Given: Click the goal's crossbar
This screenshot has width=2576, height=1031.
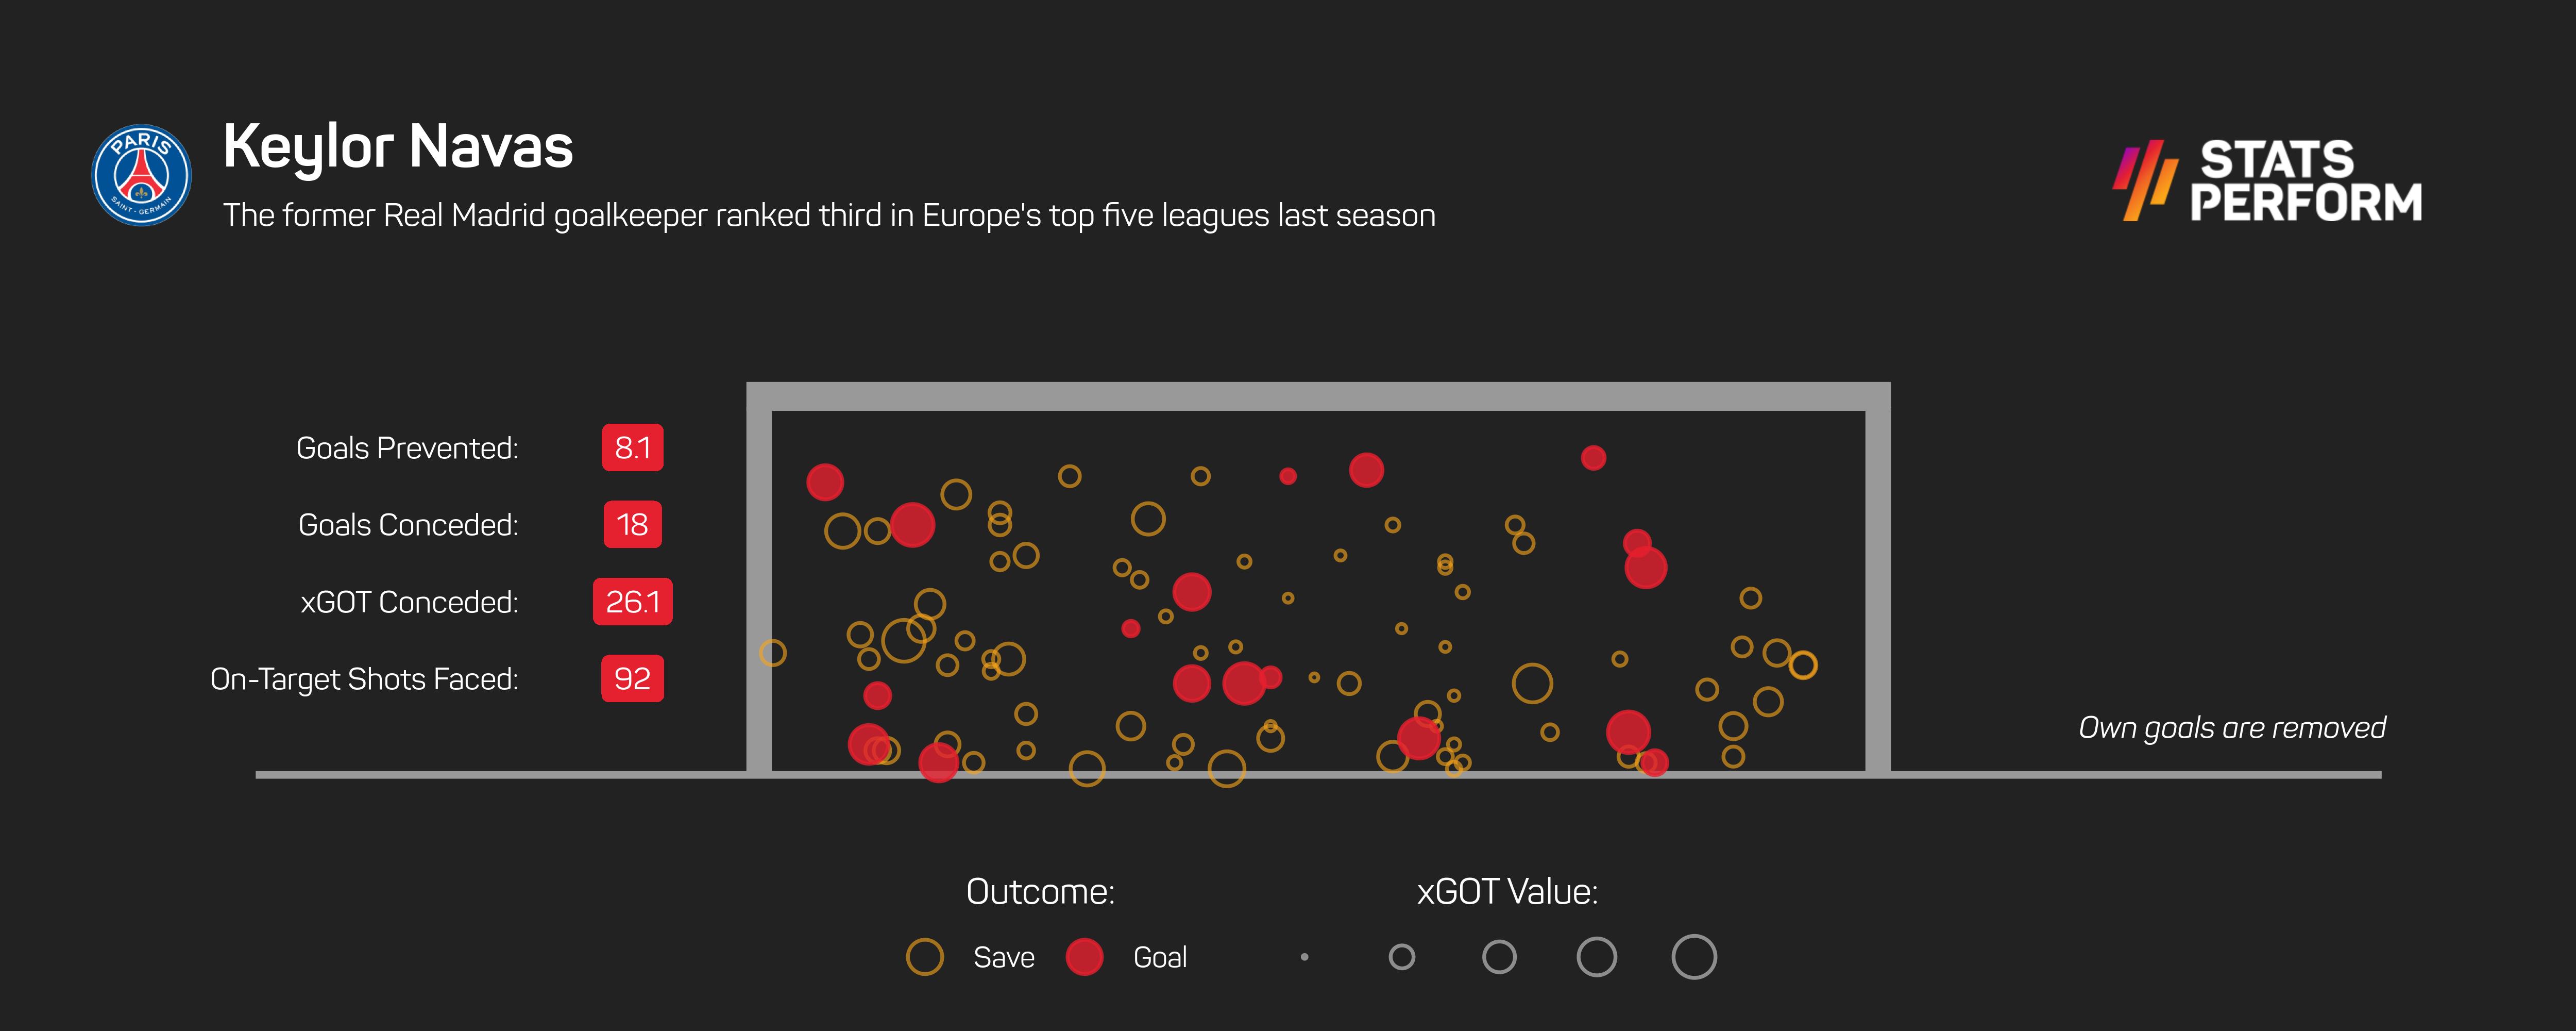Looking at the screenshot, I should pyautogui.click(x=1318, y=396).
